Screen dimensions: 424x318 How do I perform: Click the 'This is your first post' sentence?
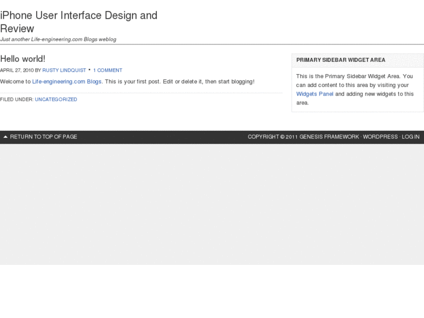[x=132, y=82]
